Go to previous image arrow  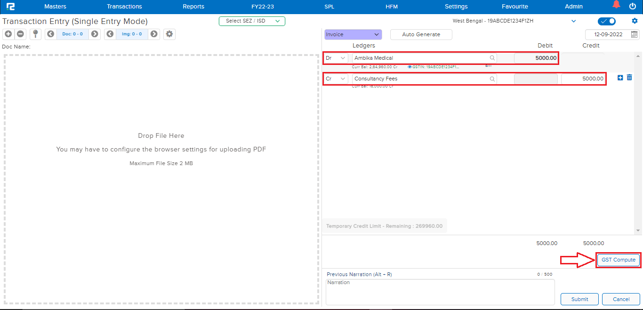pos(110,34)
